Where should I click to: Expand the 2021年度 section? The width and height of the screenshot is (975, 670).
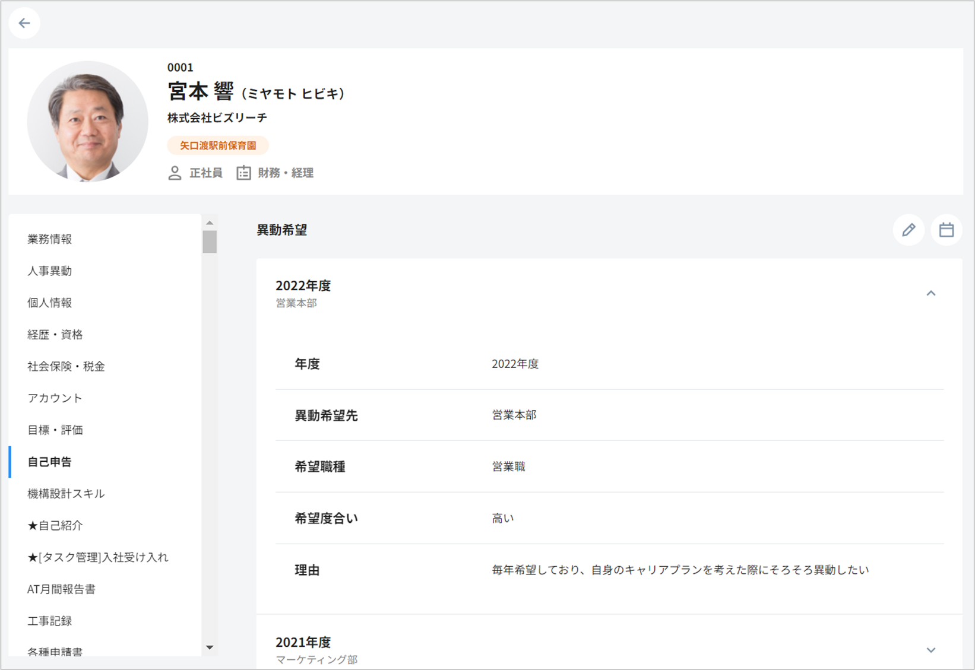930,650
